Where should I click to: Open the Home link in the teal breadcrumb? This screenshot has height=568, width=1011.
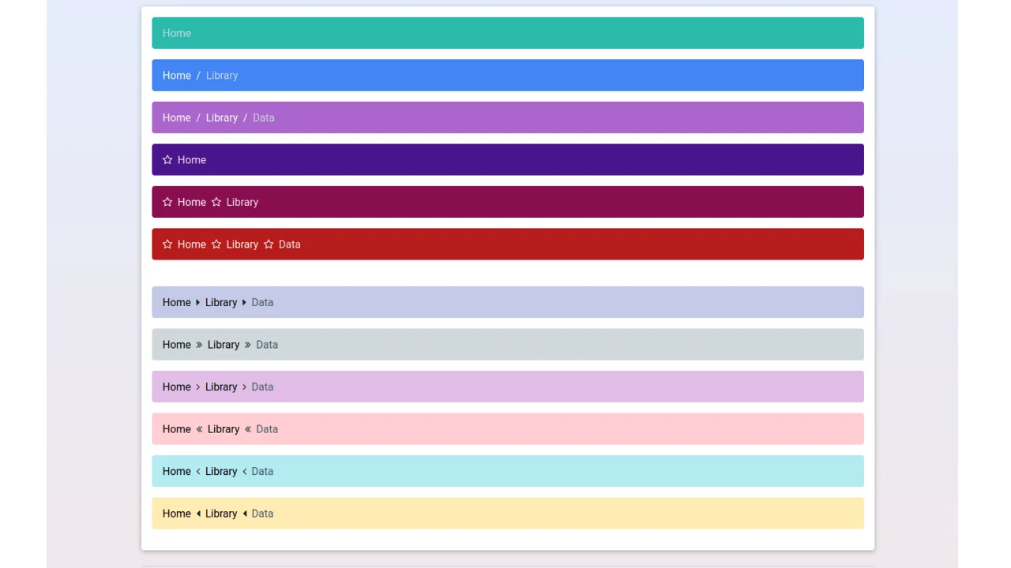[176, 33]
